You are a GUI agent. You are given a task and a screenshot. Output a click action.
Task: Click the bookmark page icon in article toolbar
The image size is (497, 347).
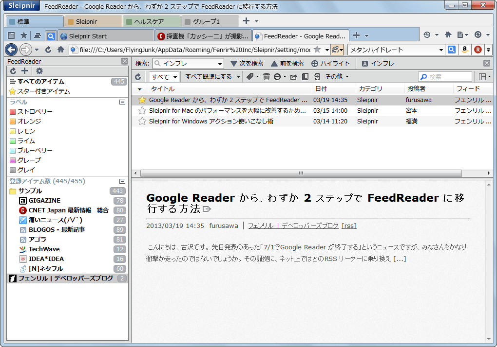(305, 77)
